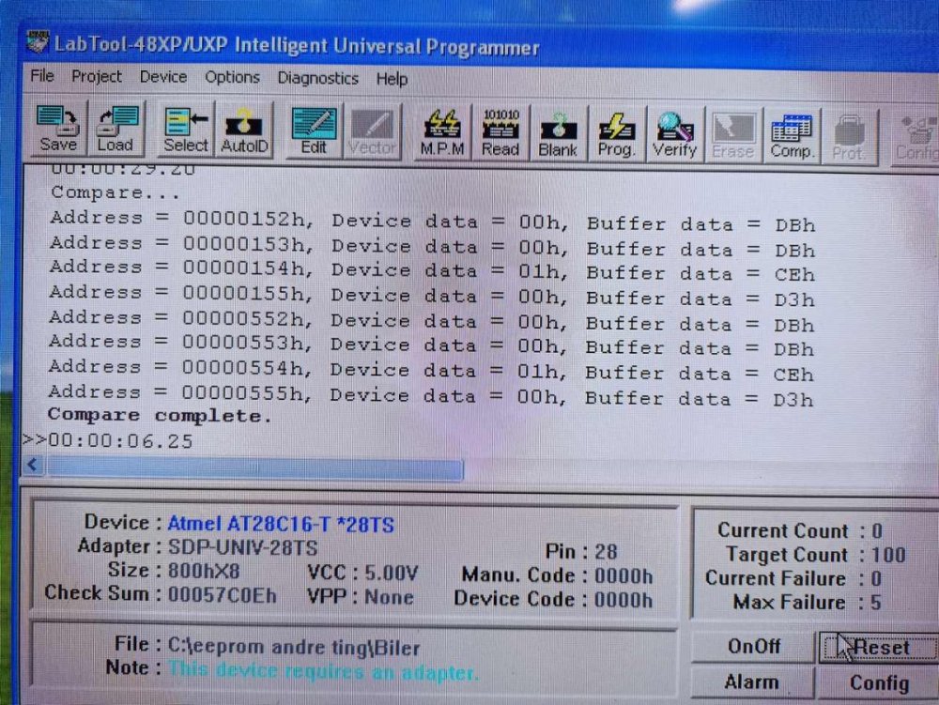Click the adapter value SDP-UNIV-28TS
This screenshot has height=705, width=939.
[x=242, y=547]
